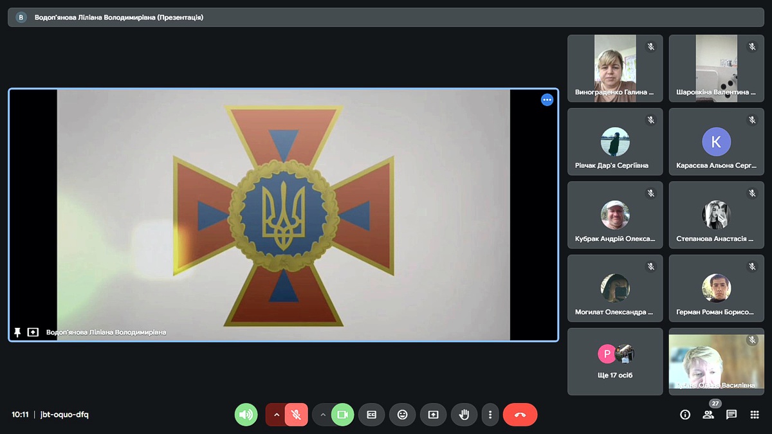Image resolution: width=772 pixels, height=434 pixels.
Task: Open the participants panel showing 27 people
Action: [708, 415]
